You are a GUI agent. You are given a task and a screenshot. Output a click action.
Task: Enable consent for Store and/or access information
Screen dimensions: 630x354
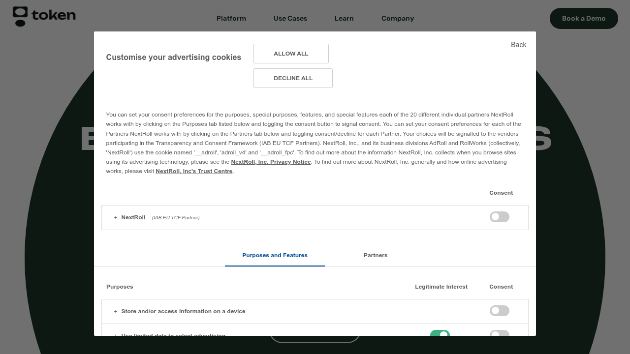[499, 311]
